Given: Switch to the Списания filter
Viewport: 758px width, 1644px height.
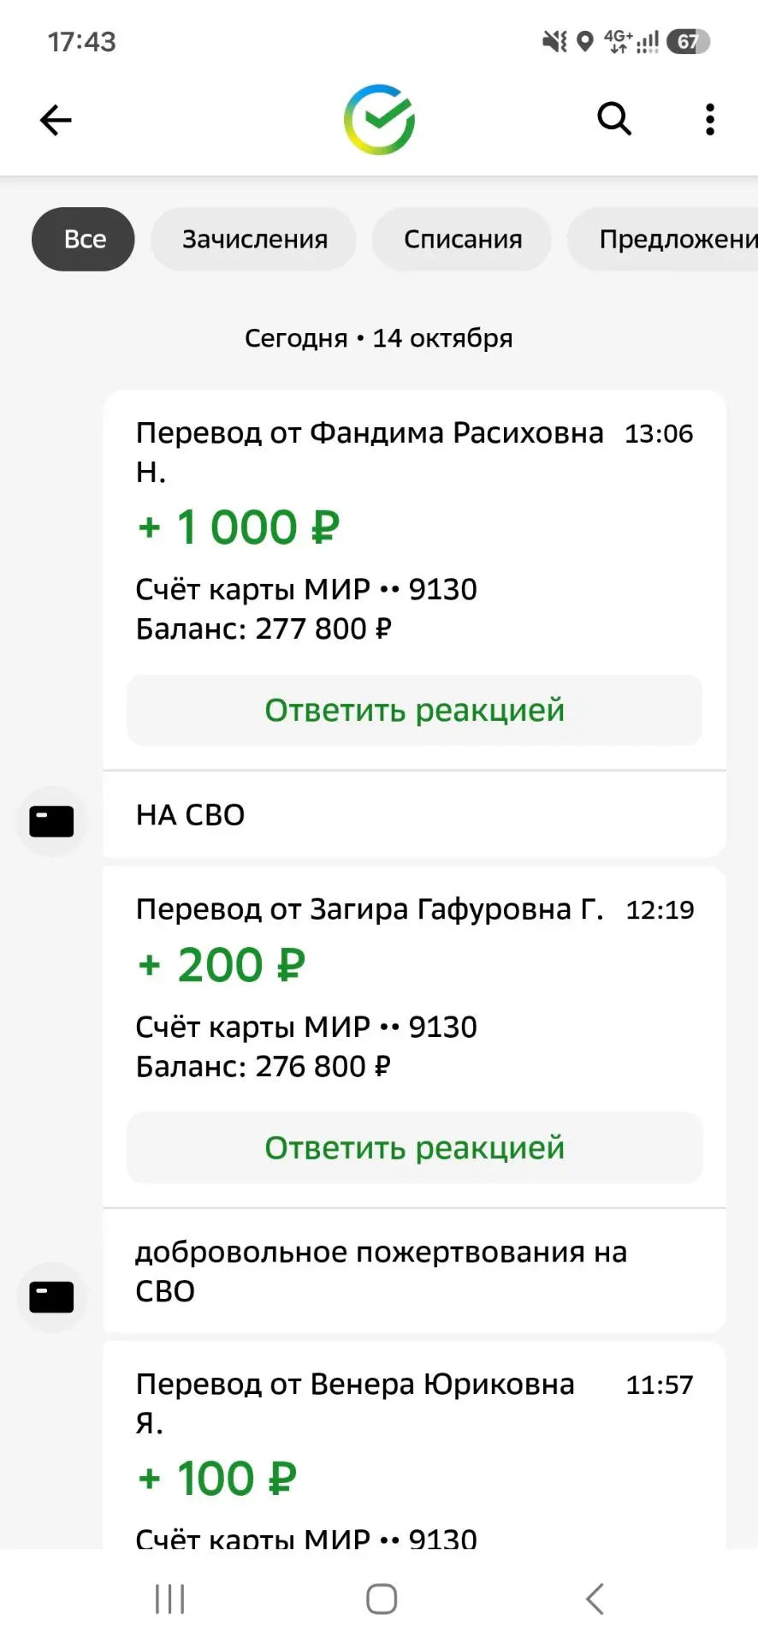Looking at the screenshot, I should pos(462,239).
